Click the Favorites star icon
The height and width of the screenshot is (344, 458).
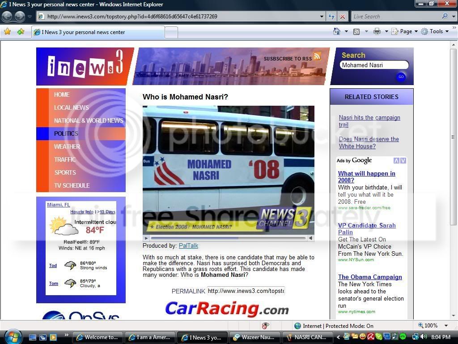click(x=7, y=31)
